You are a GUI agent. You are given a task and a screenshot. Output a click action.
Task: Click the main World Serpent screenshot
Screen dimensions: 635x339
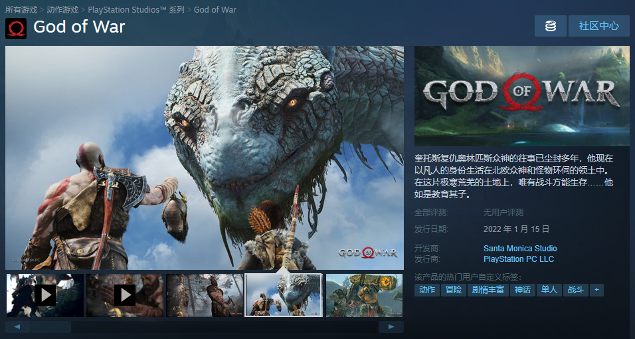pos(205,158)
